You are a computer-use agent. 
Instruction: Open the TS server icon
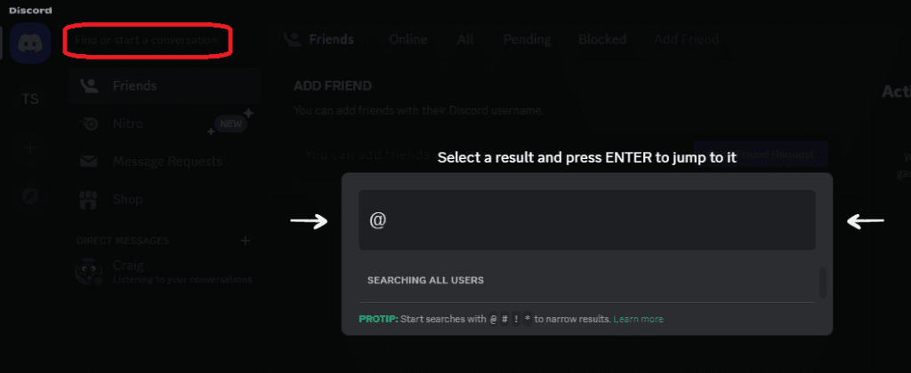pos(30,99)
